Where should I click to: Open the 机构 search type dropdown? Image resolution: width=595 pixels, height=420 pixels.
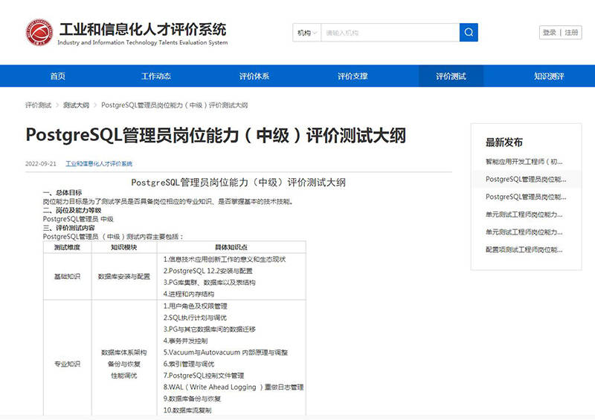point(307,33)
